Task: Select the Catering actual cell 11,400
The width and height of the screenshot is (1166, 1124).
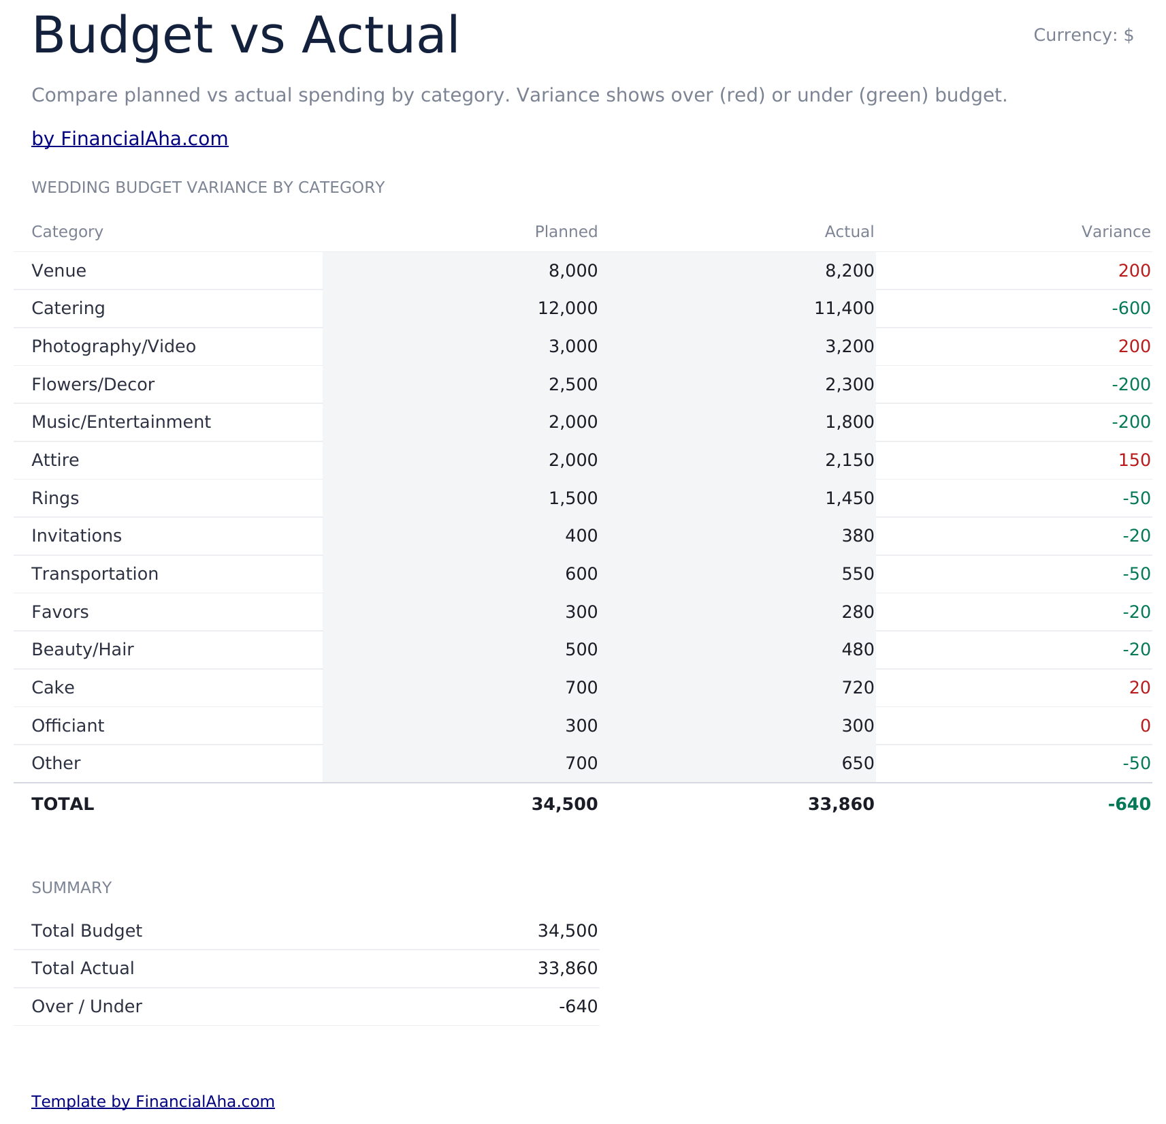Action: pyautogui.click(x=844, y=309)
